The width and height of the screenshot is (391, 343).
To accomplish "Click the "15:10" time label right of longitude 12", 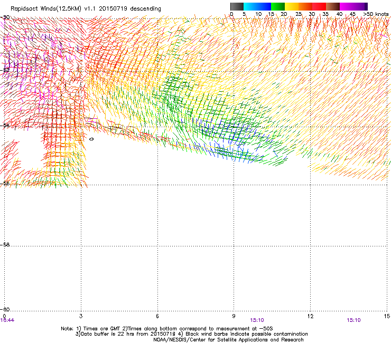I will [x=353, y=320].
